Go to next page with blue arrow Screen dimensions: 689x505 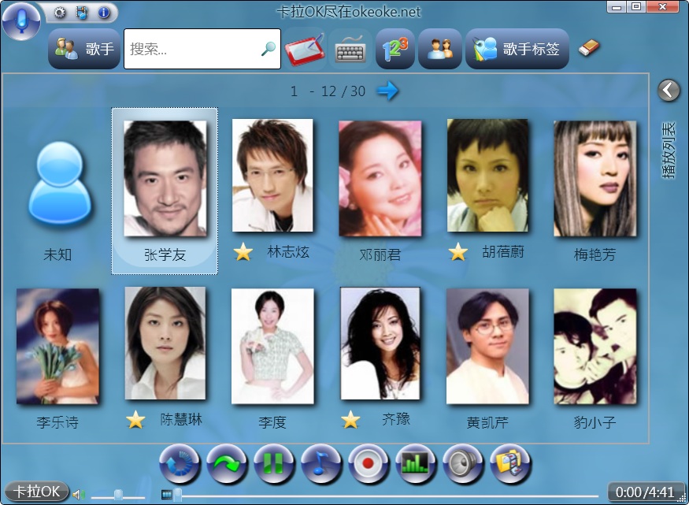tap(387, 91)
